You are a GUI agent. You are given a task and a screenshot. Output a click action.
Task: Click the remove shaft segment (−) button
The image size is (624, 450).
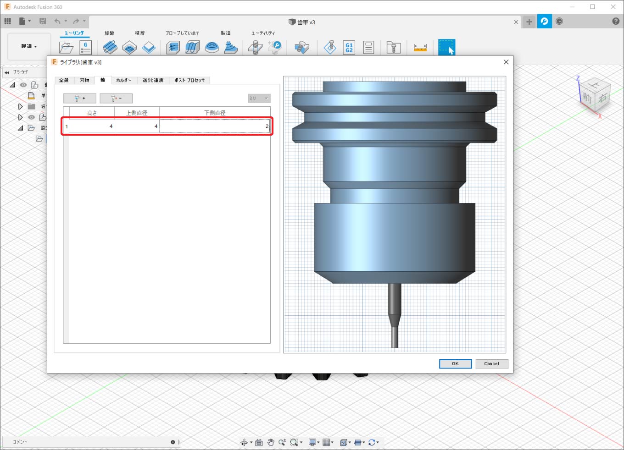point(116,99)
